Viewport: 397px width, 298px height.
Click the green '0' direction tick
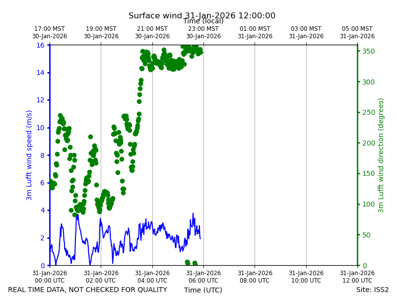click(x=365, y=266)
